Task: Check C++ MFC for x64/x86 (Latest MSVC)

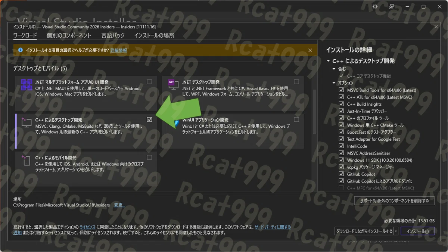Action: (341, 188)
